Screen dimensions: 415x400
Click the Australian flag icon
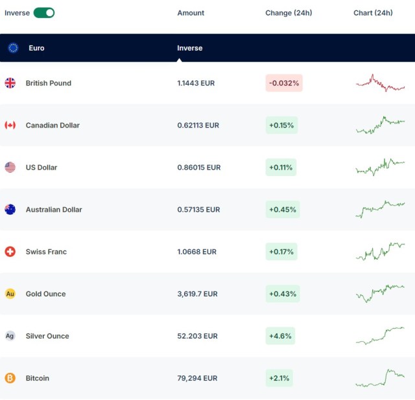(x=10, y=209)
